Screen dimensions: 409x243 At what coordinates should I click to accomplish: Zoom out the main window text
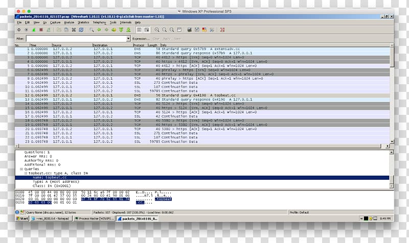(164, 30)
